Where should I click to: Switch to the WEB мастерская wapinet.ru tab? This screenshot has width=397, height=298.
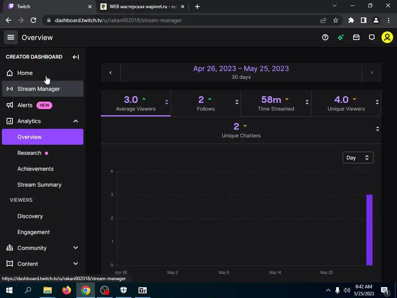click(x=142, y=7)
